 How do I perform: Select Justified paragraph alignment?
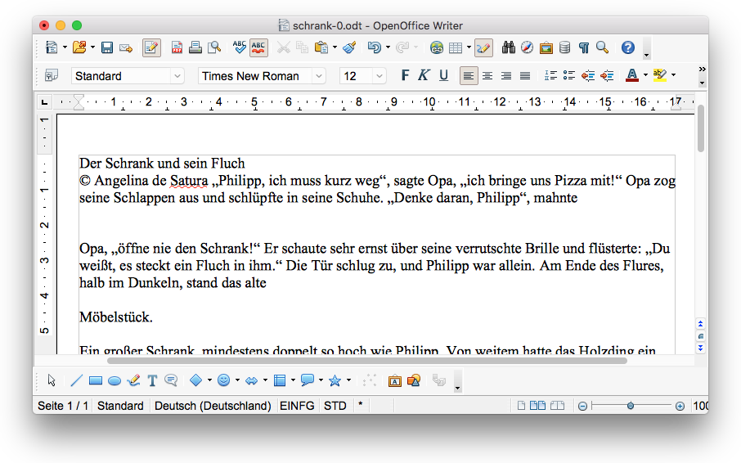tap(525, 75)
